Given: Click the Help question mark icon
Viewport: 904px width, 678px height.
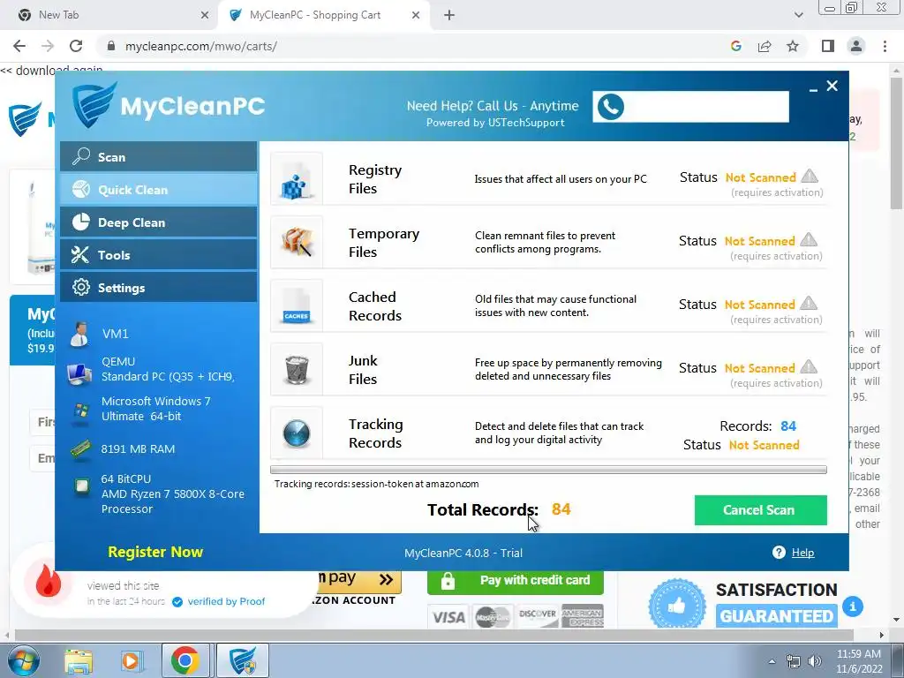Looking at the screenshot, I should tap(779, 553).
